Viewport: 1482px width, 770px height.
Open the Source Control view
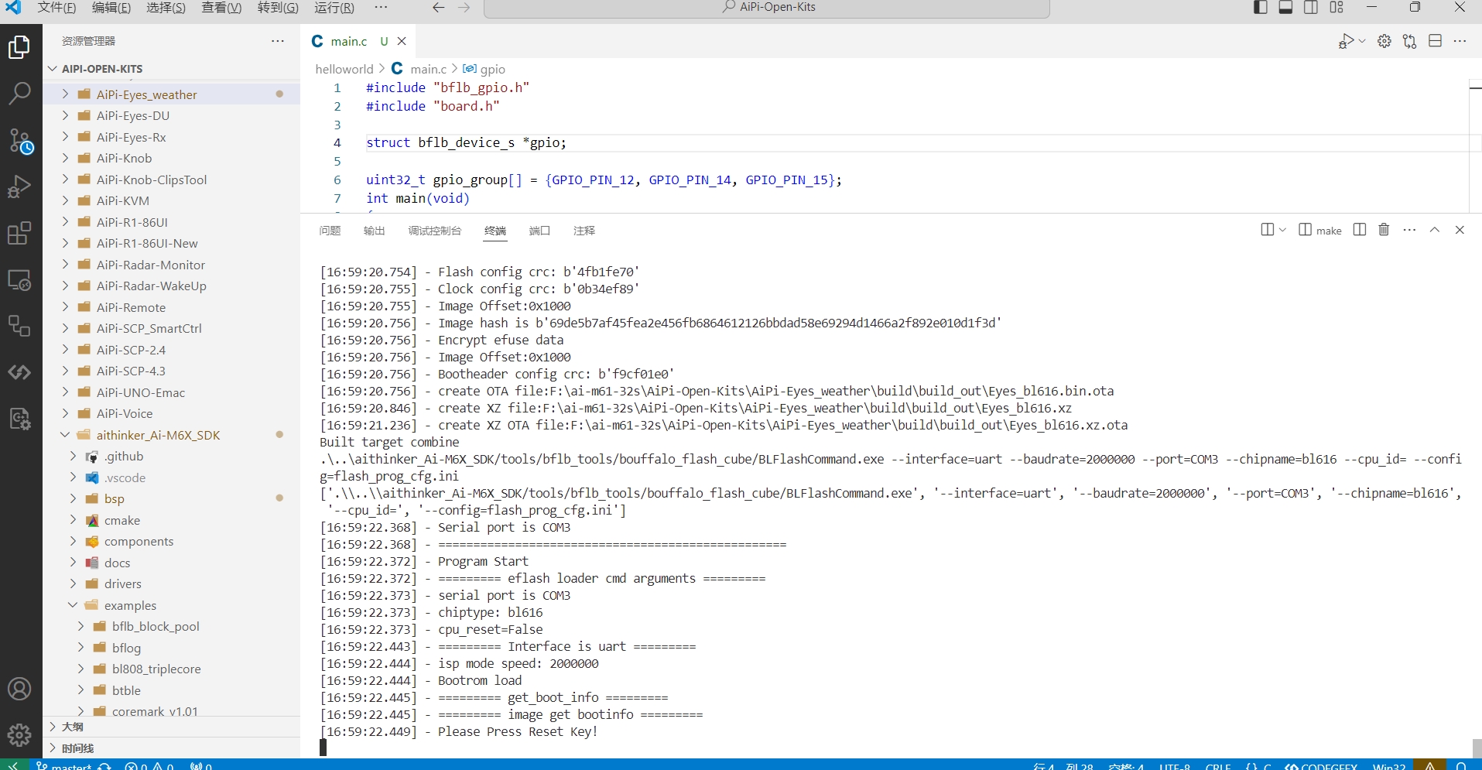pos(19,141)
